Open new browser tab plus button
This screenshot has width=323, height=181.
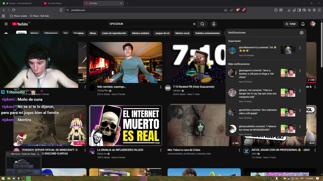(x=127, y=3)
